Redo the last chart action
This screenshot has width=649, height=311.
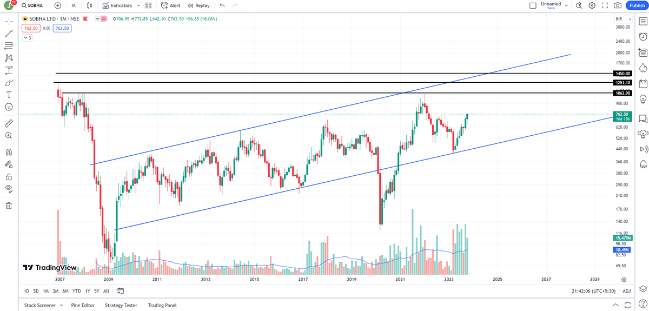coord(235,5)
